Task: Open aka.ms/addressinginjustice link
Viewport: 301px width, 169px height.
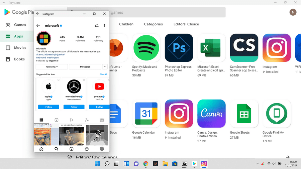Action: tap(51, 55)
